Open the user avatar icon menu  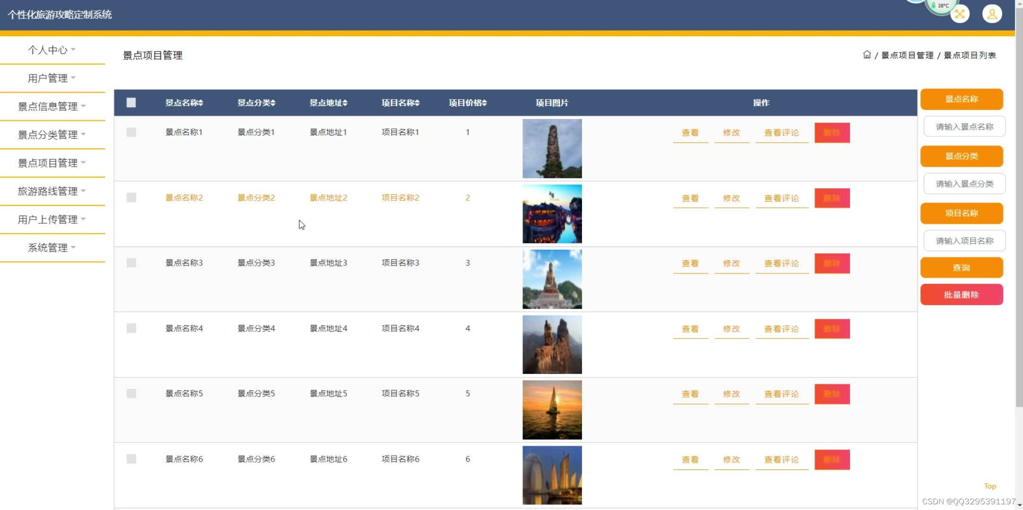pos(992,14)
